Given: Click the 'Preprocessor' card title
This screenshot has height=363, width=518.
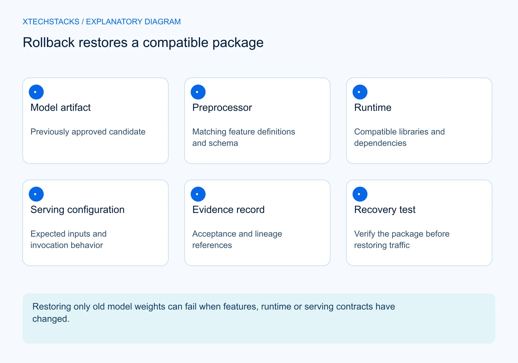Looking at the screenshot, I should pos(222,108).
